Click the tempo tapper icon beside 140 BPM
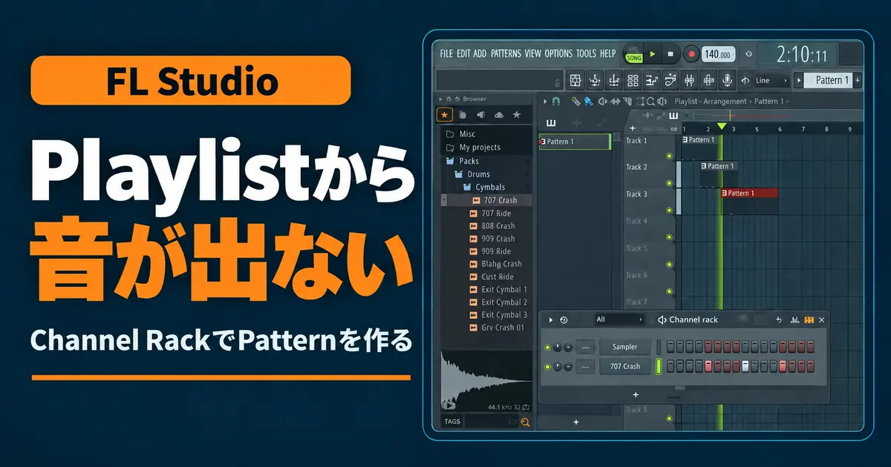The height and width of the screenshot is (467, 891). pos(748,54)
